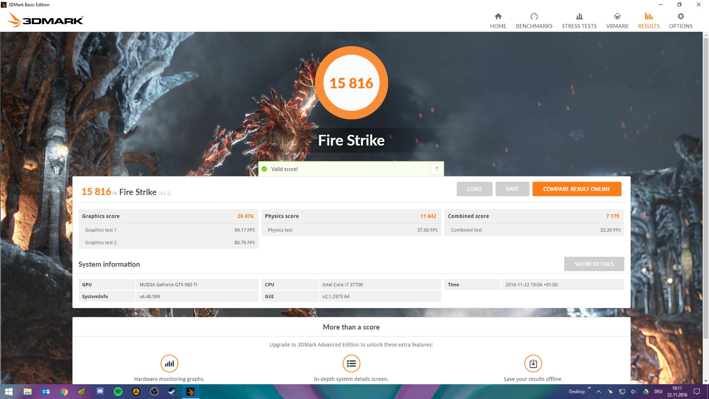Click COMPARE RESULT ONLINE button
The height and width of the screenshot is (399, 709).
click(x=576, y=189)
